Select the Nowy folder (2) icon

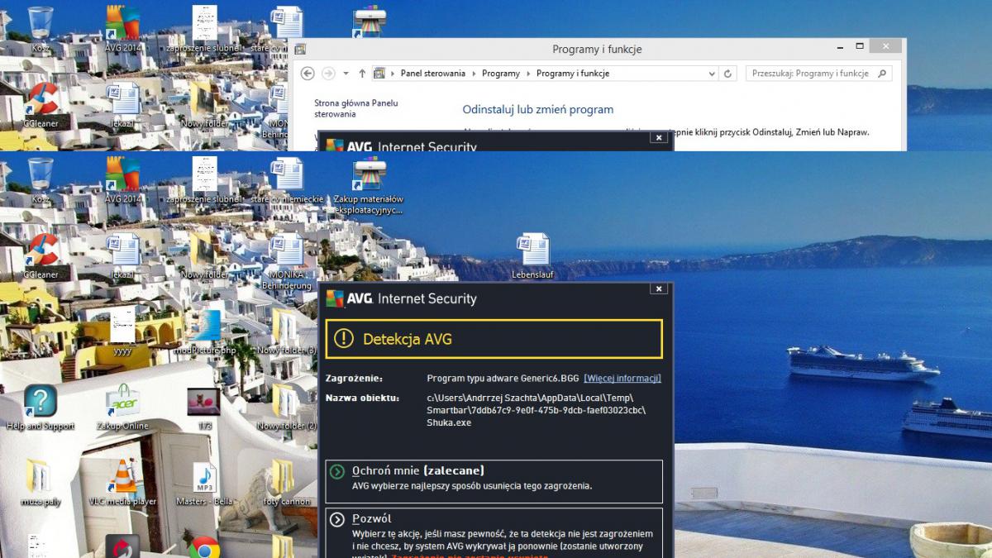tap(287, 408)
